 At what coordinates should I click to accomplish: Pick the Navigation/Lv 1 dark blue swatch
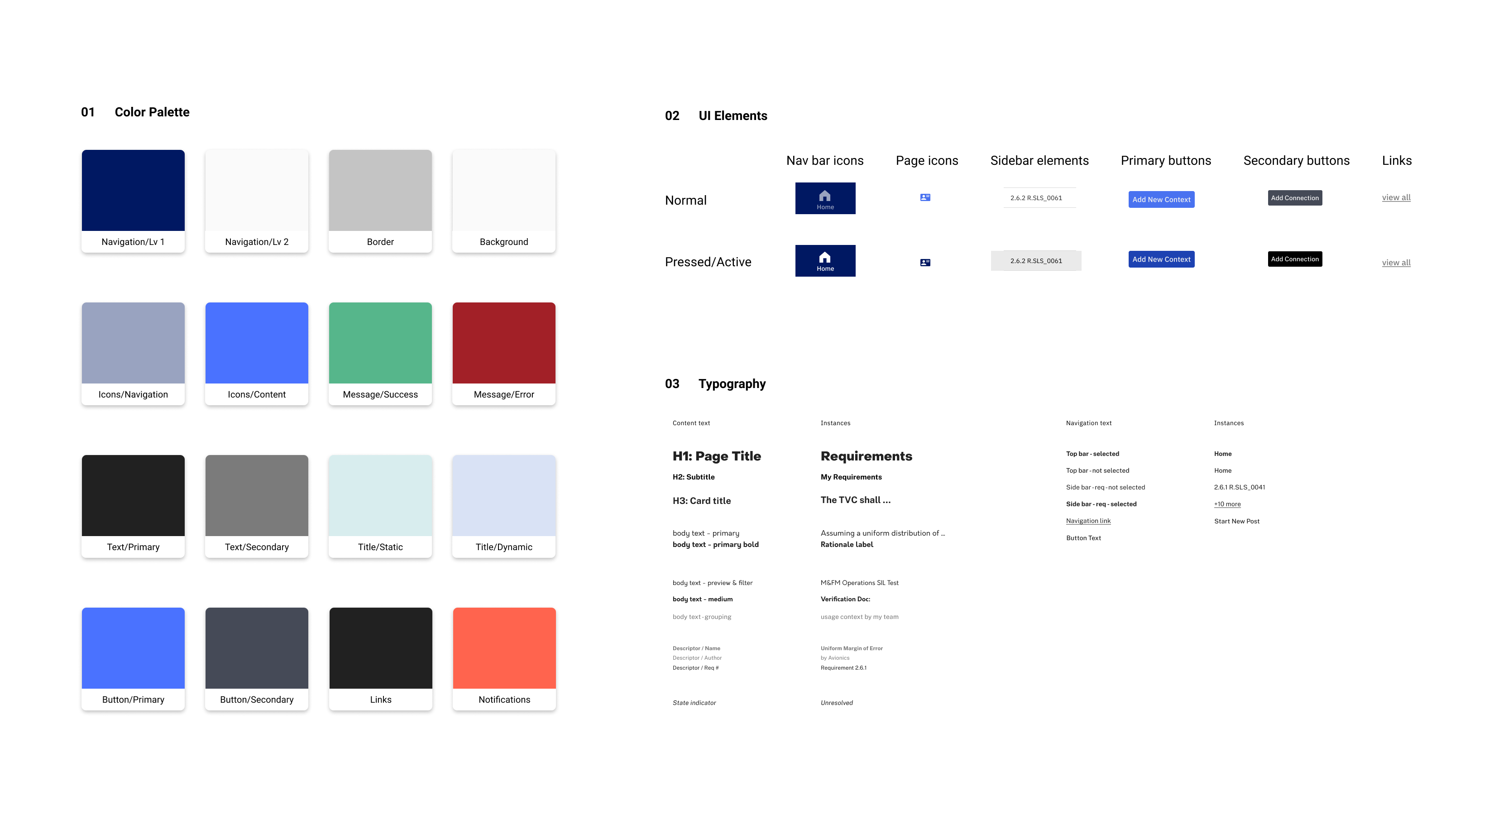coord(133,191)
